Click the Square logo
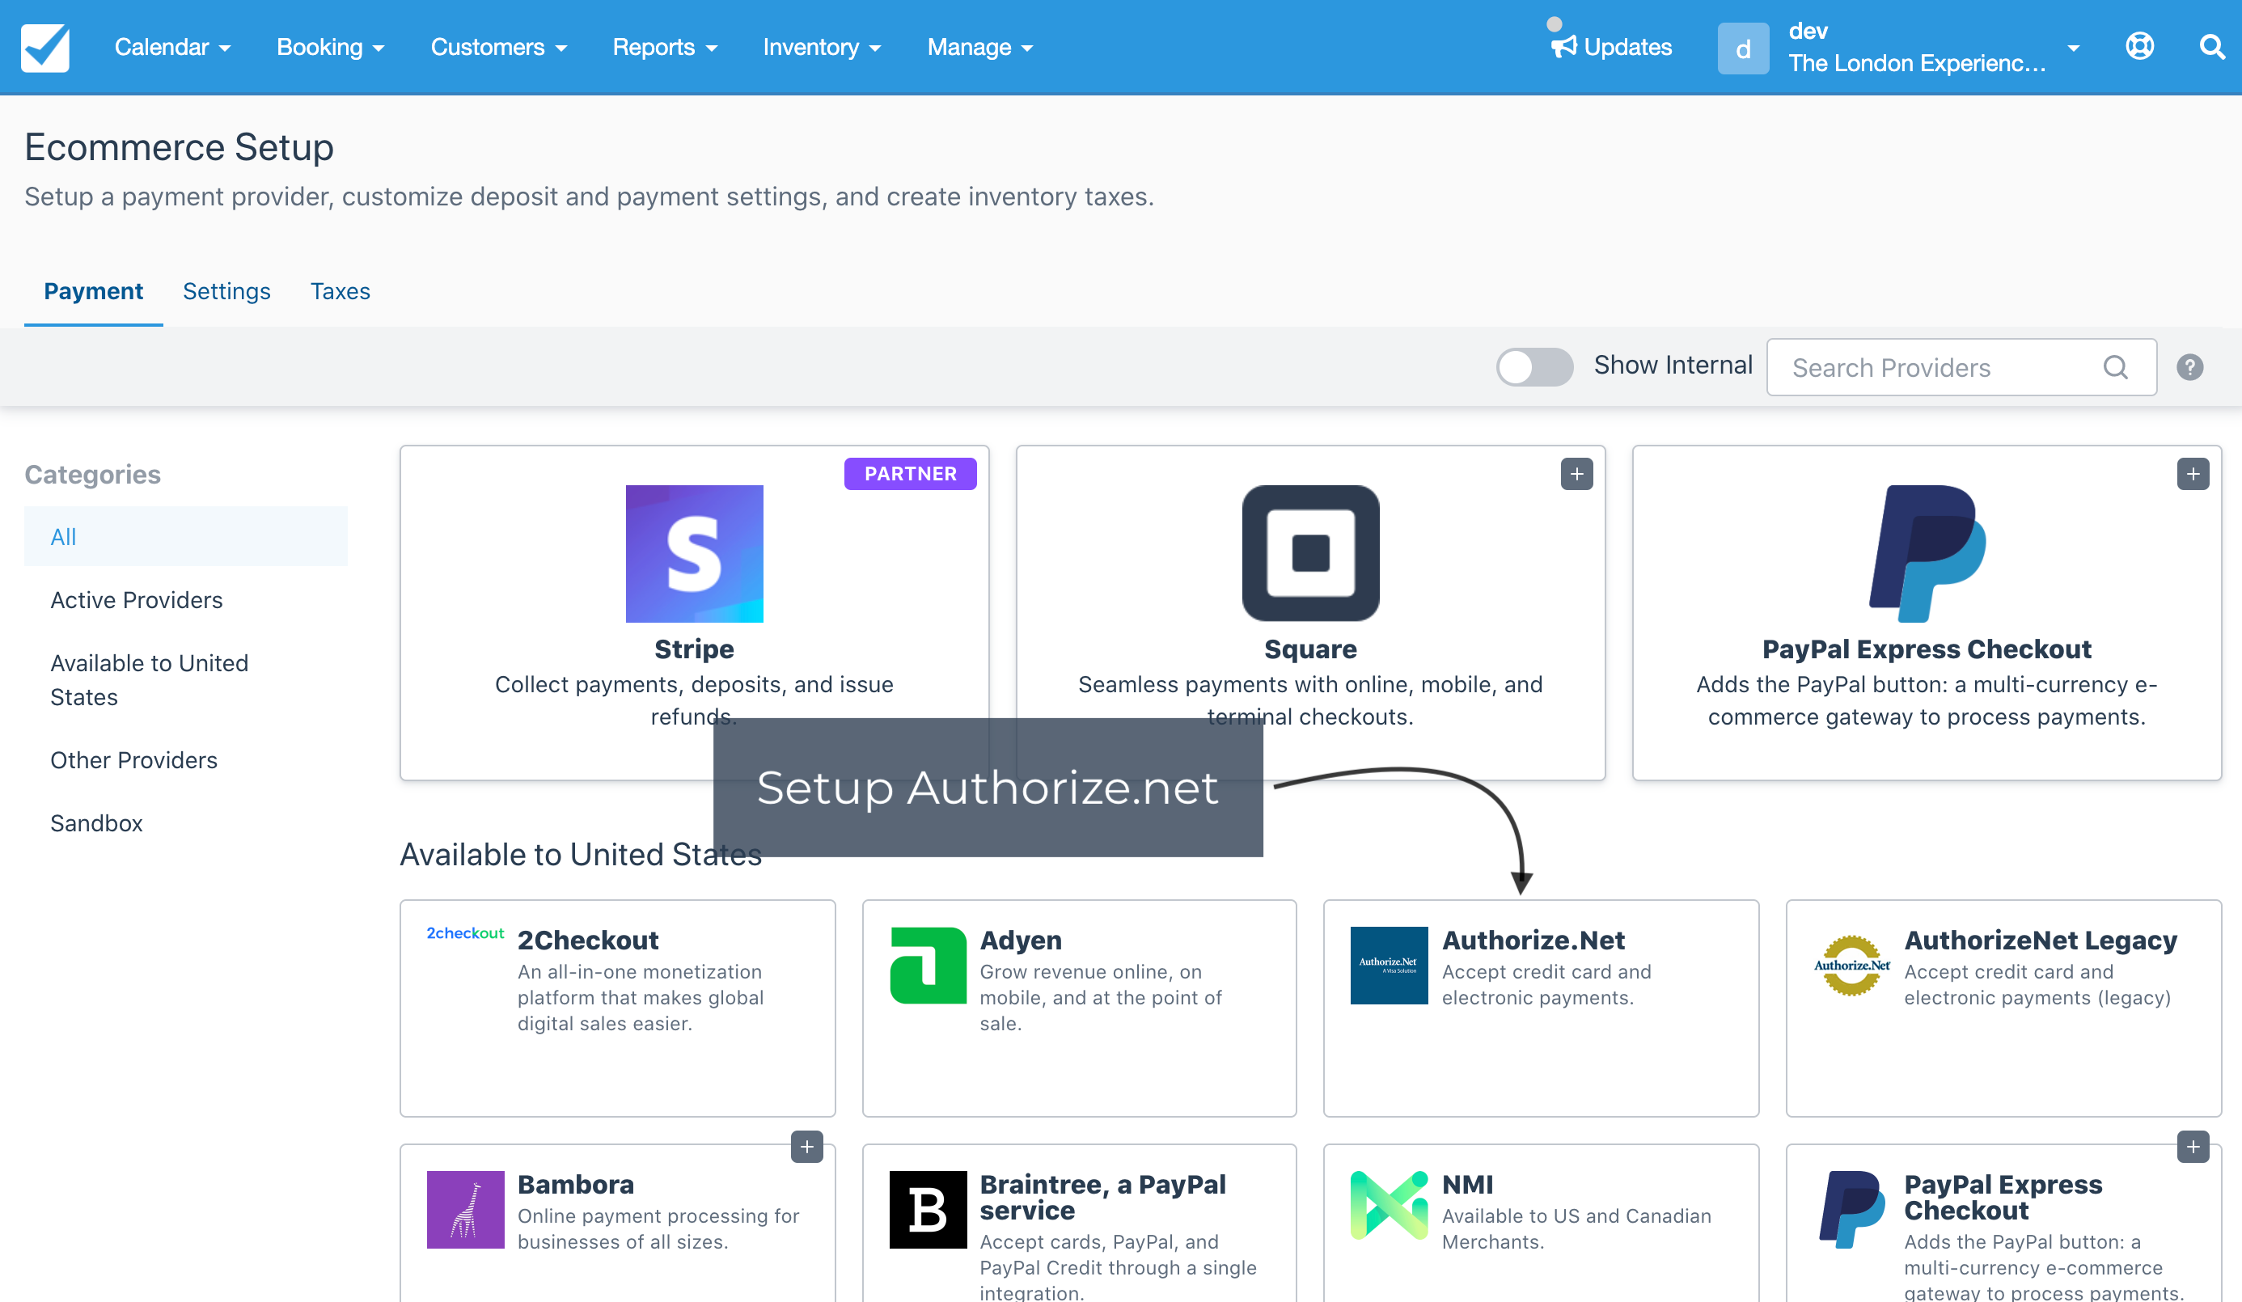The width and height of the screenshot is (2242, 1302). (x=1310, y=553)
